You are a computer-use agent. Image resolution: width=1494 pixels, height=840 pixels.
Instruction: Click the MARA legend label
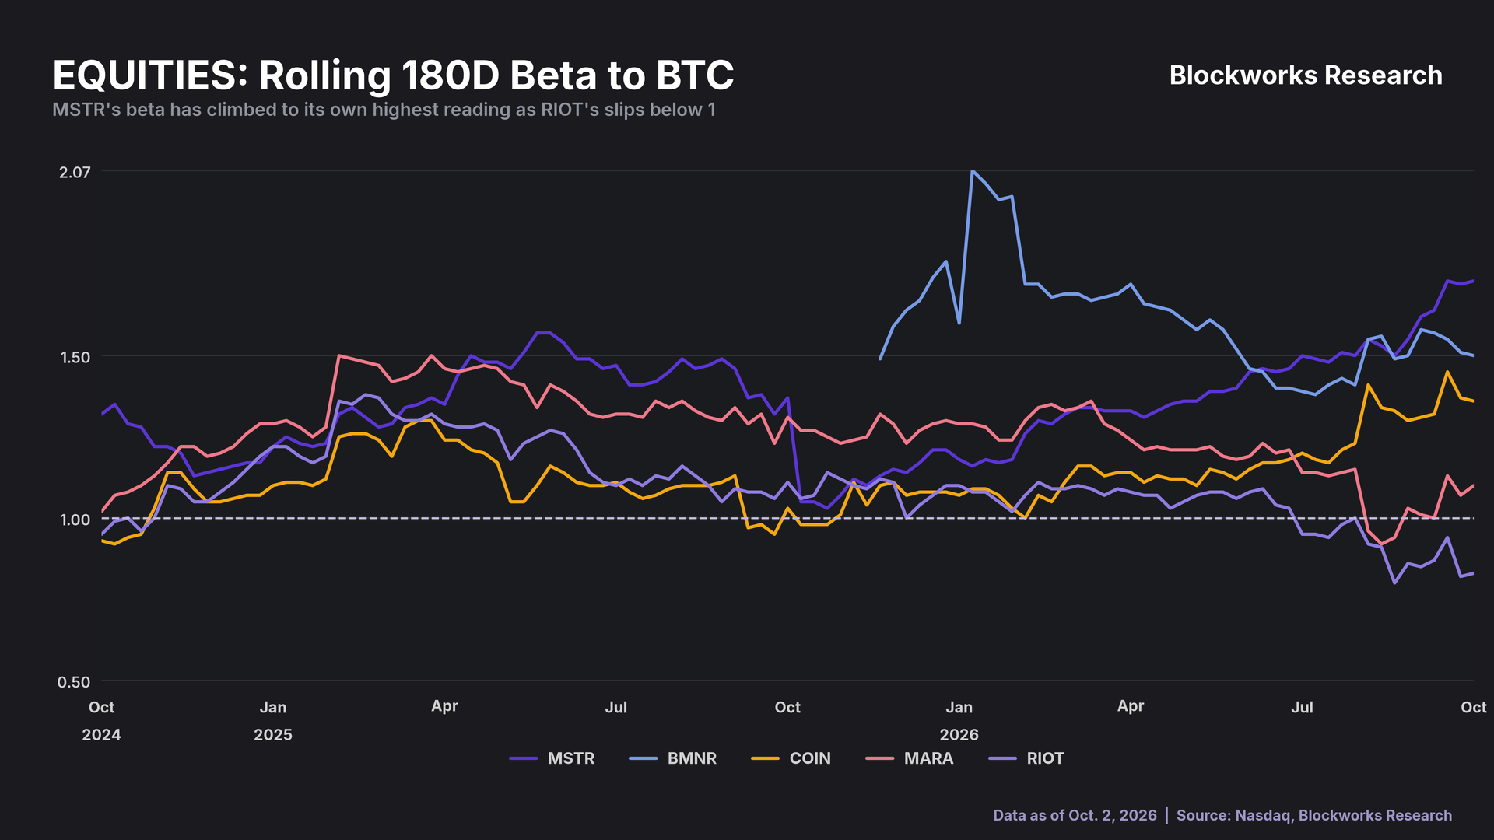click(928, 758)
